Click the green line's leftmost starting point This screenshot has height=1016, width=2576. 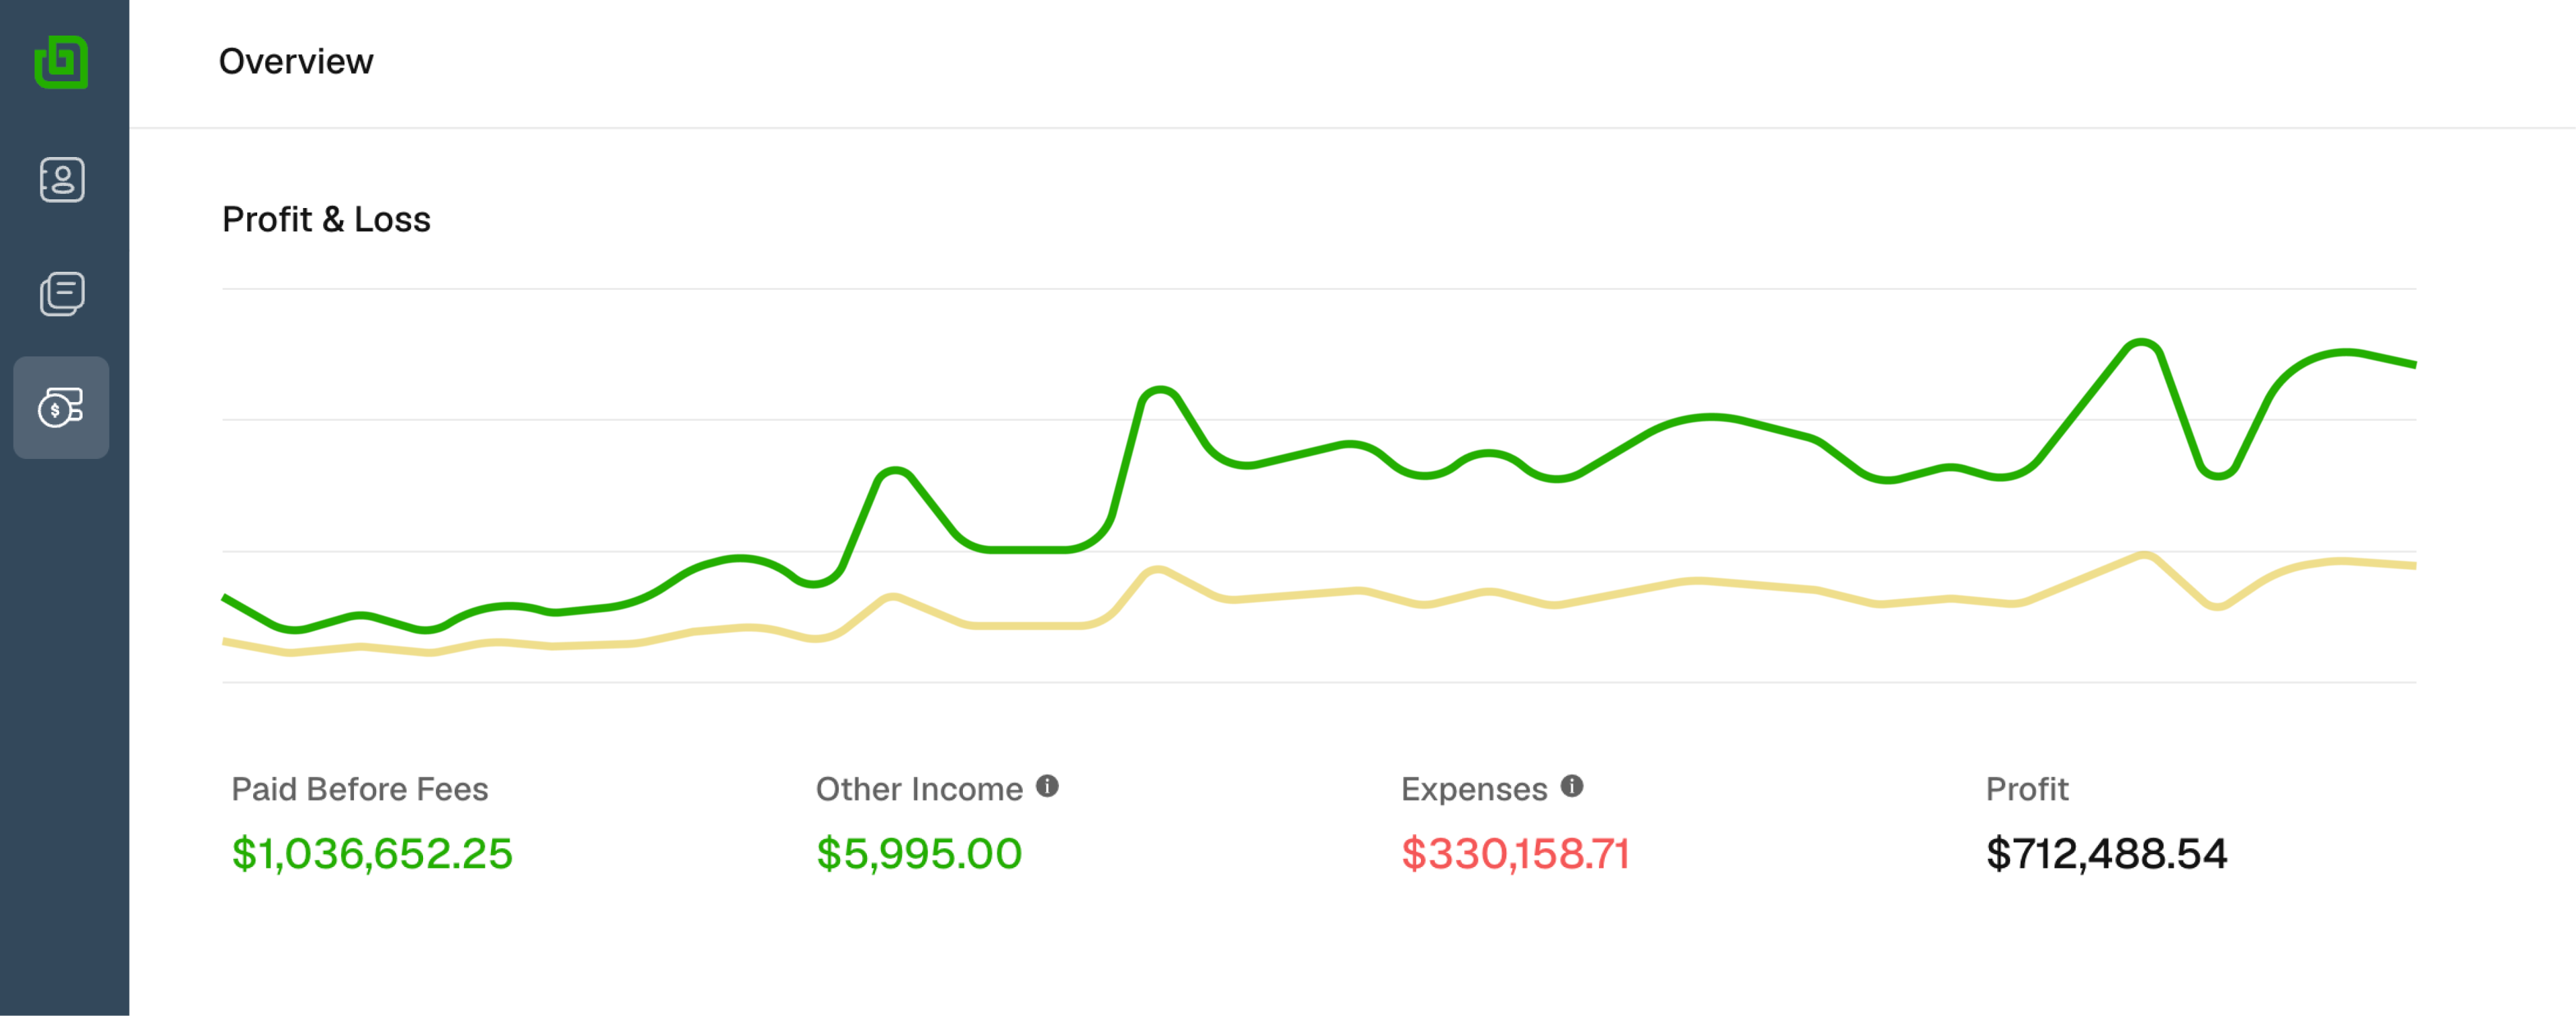[x=226, y=599]
